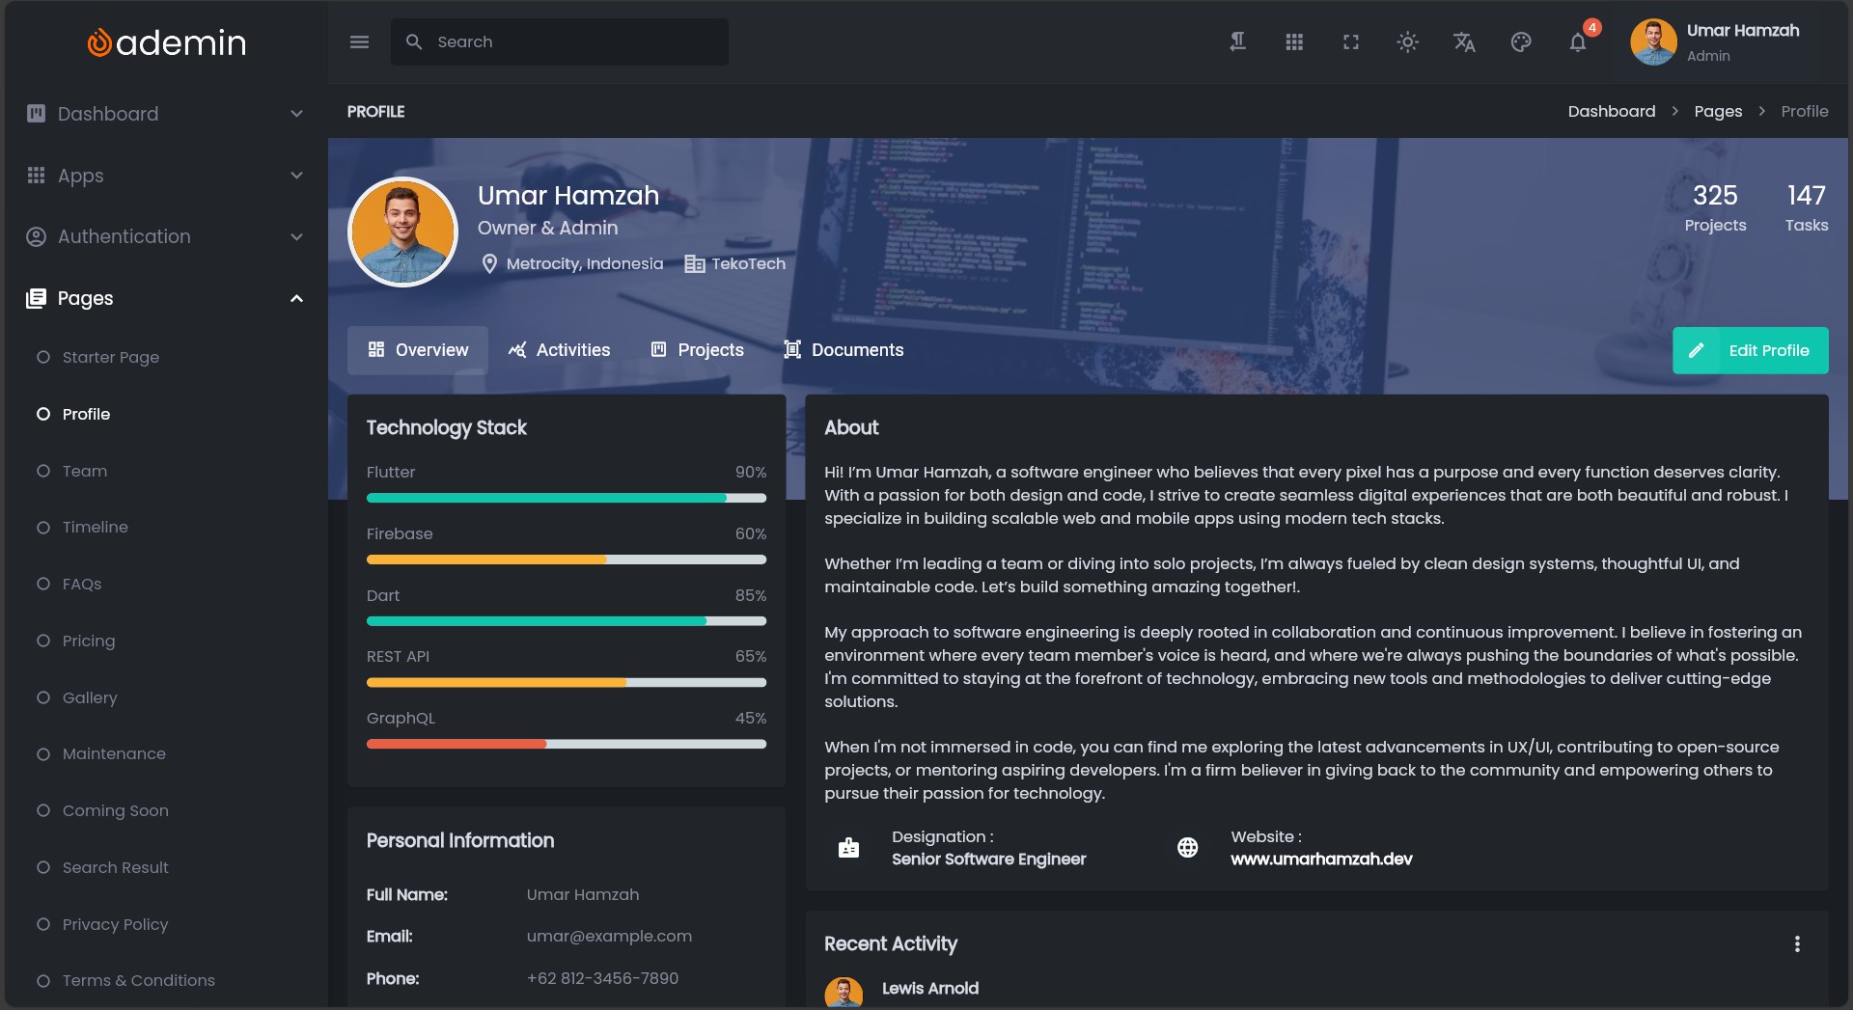
Task: Open the apps grid icon
Action: (1294, 42)
